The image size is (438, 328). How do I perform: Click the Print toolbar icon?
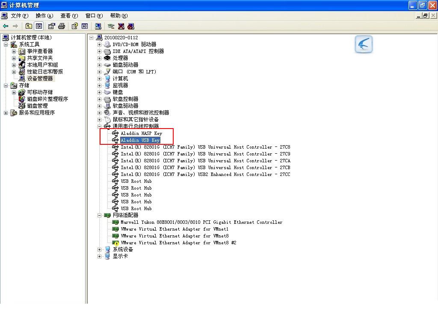tap(62, 26)
